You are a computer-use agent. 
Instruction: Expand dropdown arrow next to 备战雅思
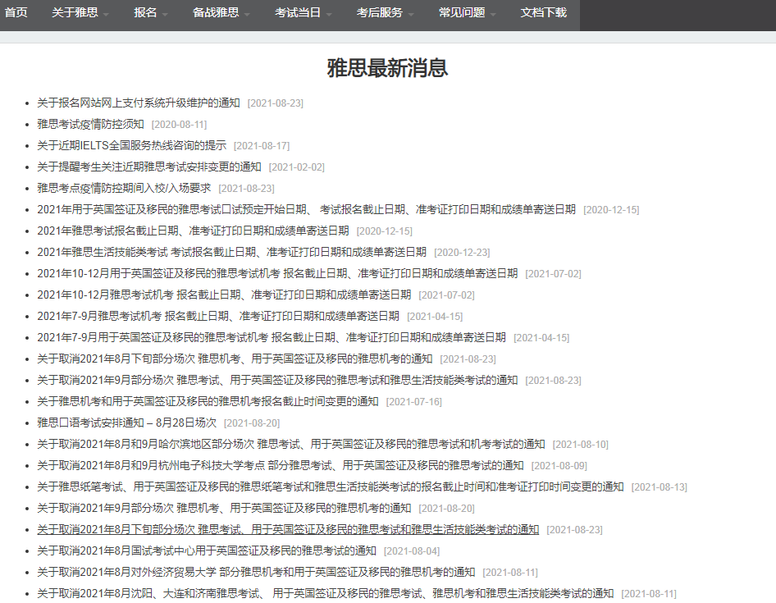coord(247,15)
